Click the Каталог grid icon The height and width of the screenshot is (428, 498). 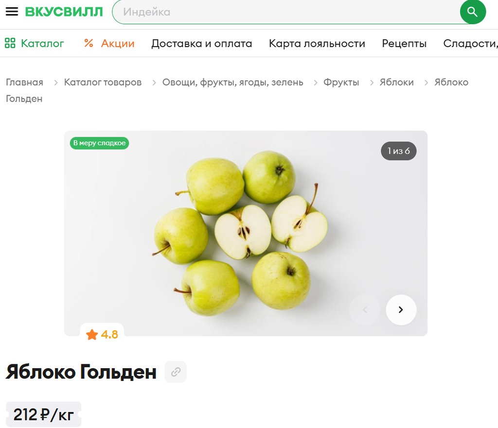(x=10, y=43)
